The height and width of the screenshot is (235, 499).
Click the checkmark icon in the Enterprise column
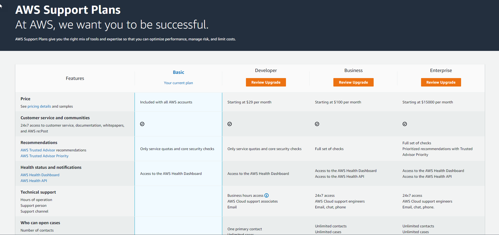point(405,124)
